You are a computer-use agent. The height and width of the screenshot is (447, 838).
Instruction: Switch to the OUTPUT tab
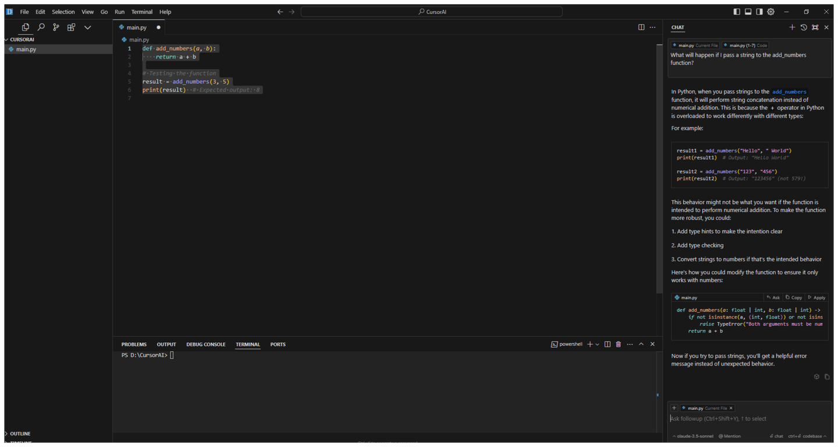click(x=166, y=345)
